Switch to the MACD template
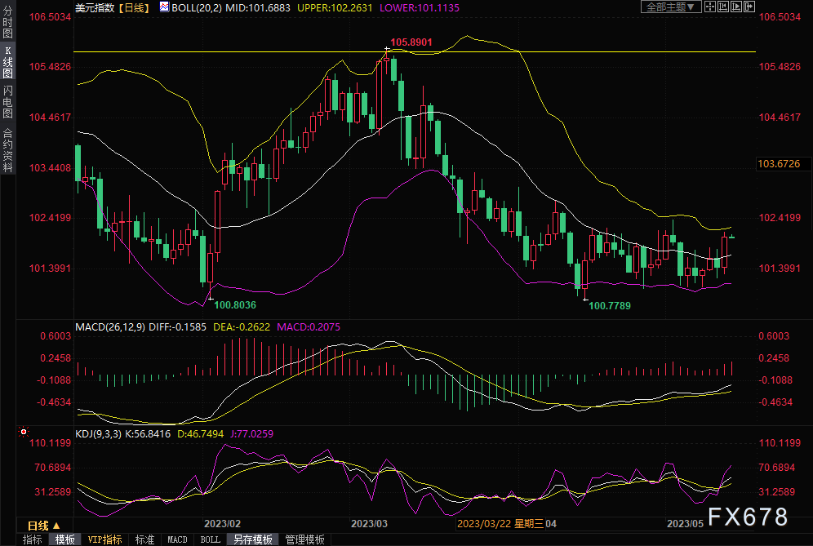 [177, 539]
